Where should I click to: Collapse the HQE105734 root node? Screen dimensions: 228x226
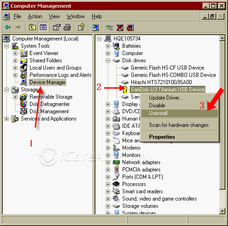(x=99, y=39)
